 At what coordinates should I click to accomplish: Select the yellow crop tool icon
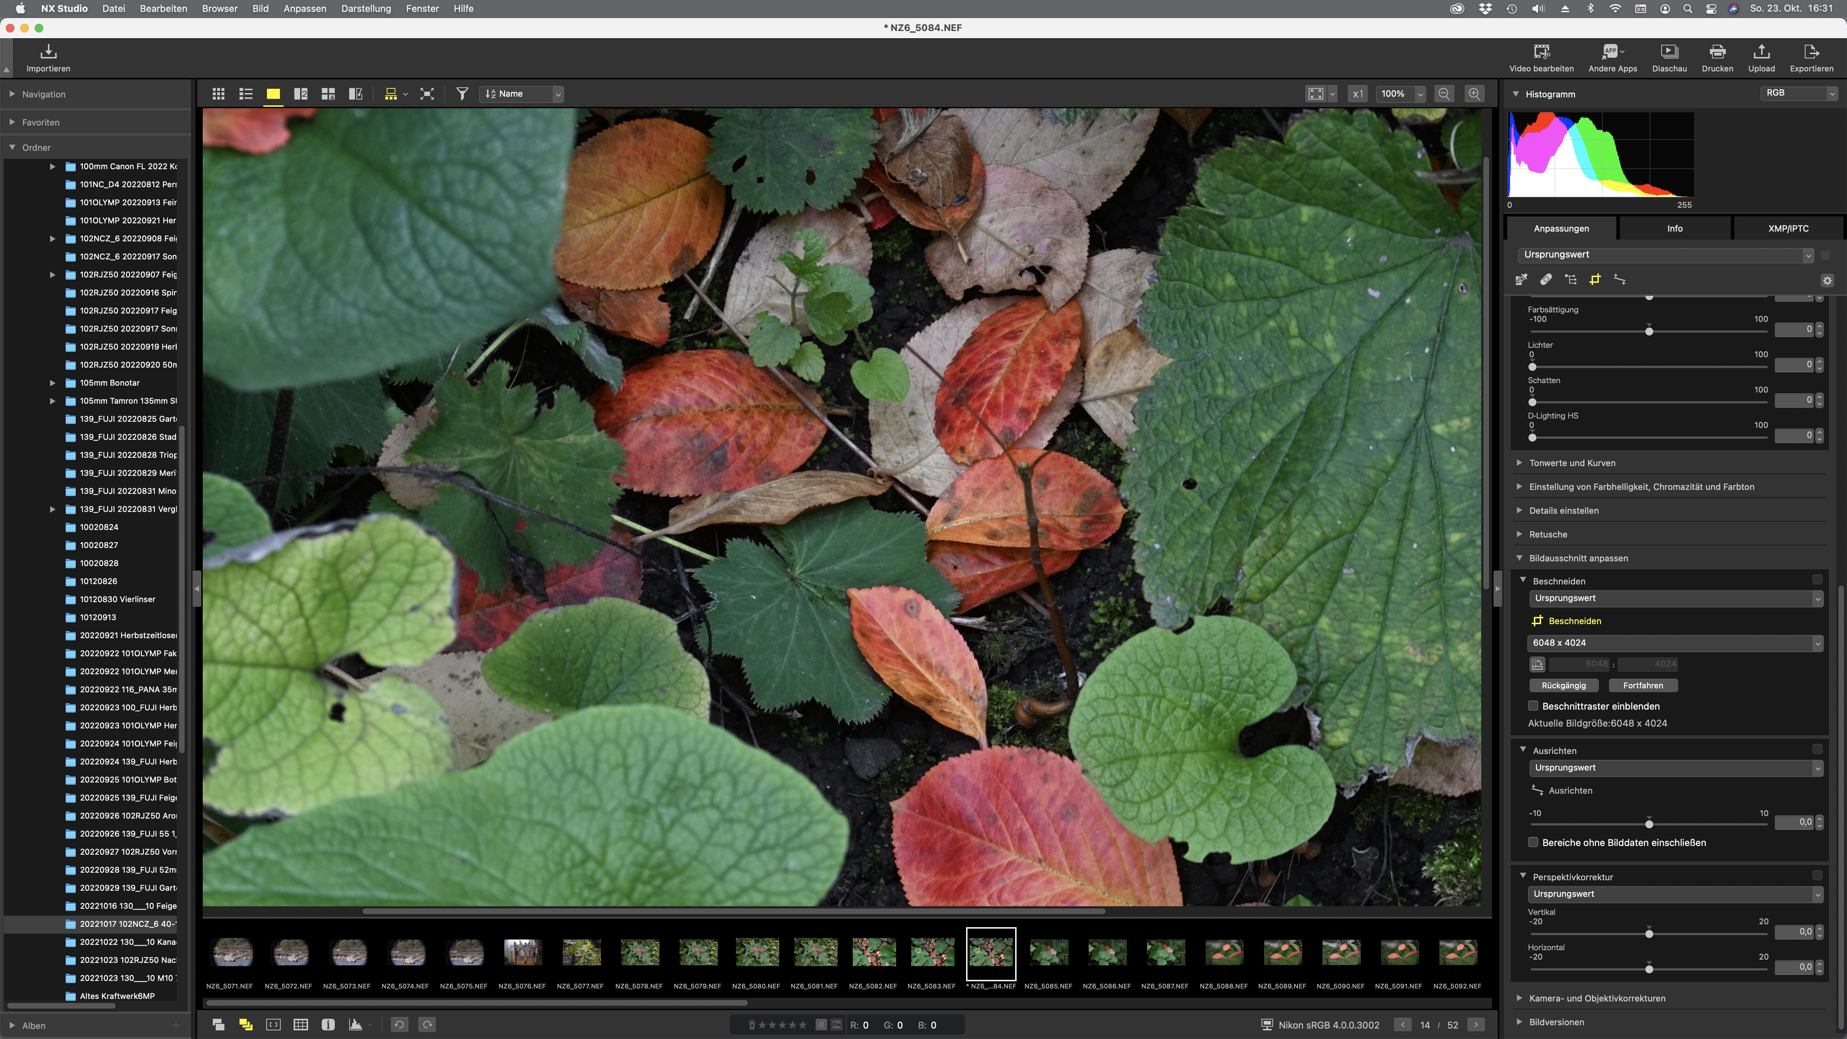tap(1594, 280)
